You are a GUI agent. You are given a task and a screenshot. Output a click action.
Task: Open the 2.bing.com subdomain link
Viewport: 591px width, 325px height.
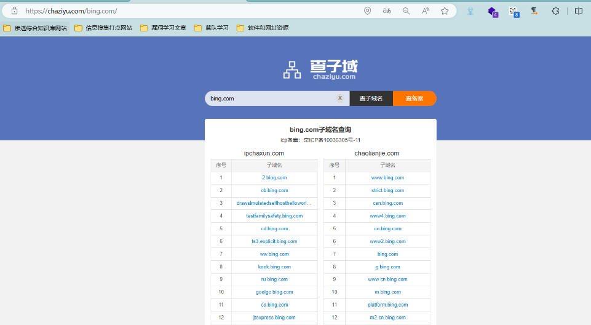pyautogui.click(x=274, y=178)
